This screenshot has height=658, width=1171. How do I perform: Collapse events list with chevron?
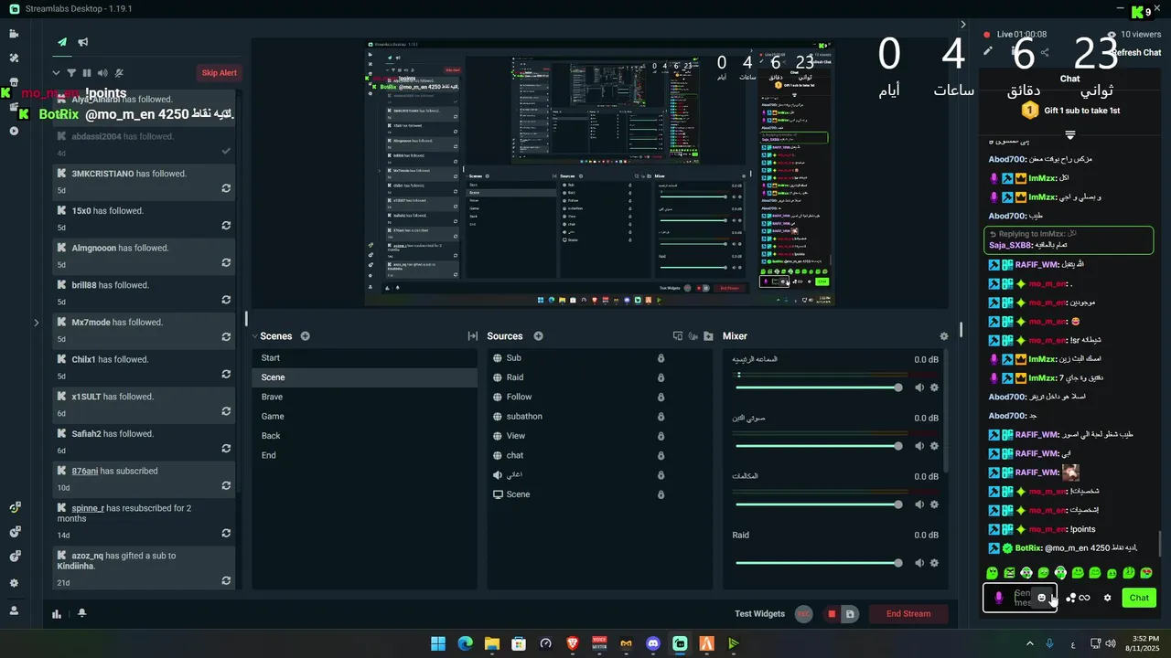(57, 73)
